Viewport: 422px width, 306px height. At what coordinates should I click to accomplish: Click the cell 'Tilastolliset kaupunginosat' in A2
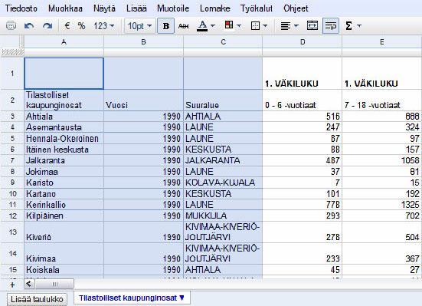(x=64, y=100)
